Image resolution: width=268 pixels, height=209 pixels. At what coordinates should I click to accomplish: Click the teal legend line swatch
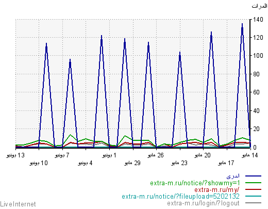click(253, 196)
